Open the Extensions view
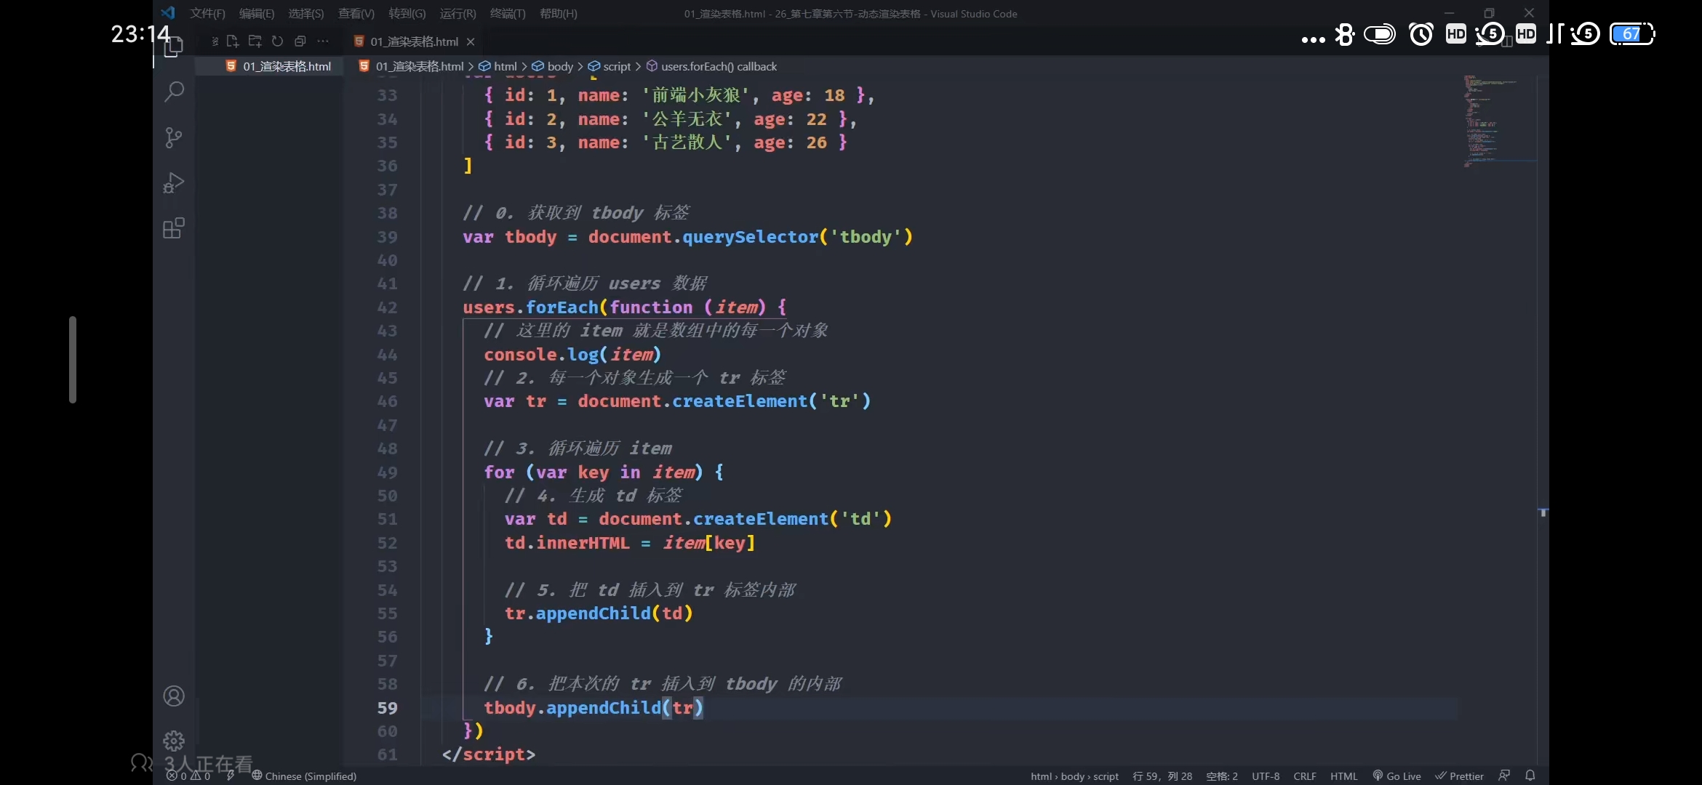This screenshot has width=1702, height=785. [x=174, y=228]
